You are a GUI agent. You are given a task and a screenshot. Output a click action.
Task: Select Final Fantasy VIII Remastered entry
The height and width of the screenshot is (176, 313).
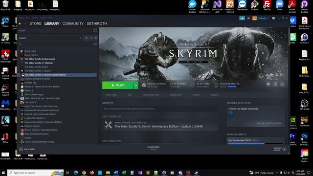[42, 98]
